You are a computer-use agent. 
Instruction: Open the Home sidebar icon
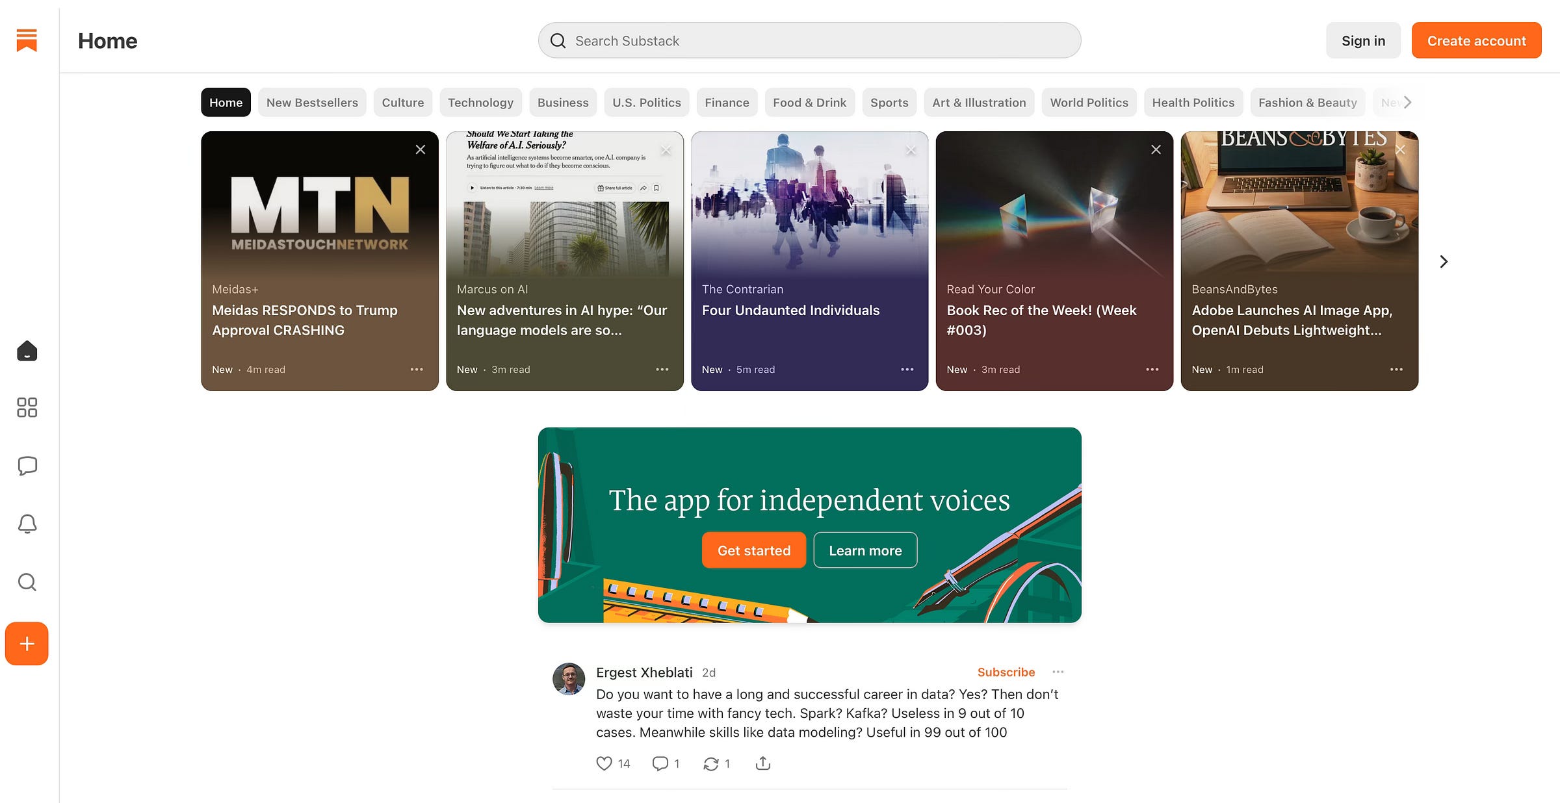click(x=27, y=351)
